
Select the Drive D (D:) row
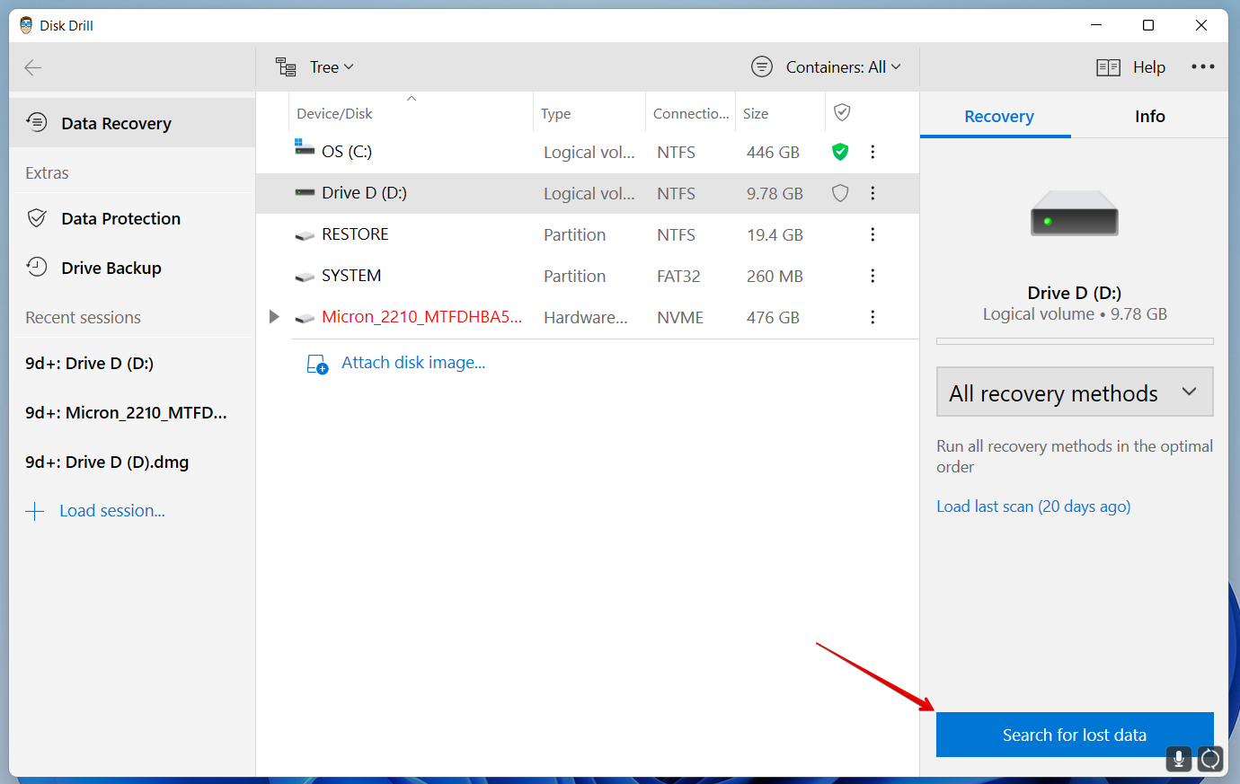point(588,193)
